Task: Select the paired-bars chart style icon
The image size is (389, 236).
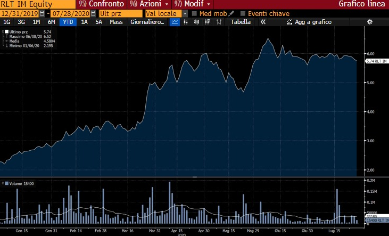Action: click(x=219, y=22)
